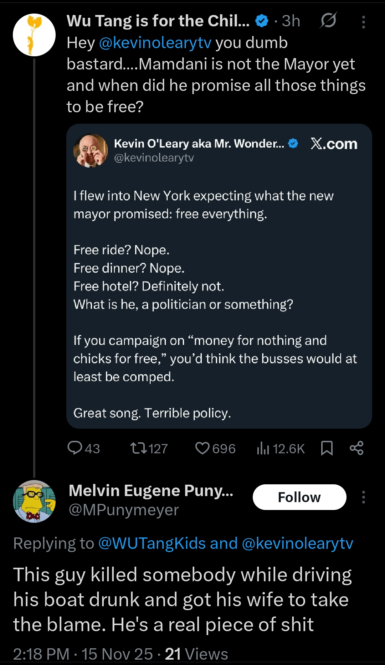385x665 pixels.
Task: Open the three-dot menu on the Wu Tang post
Action: click(x=363, y=22)
